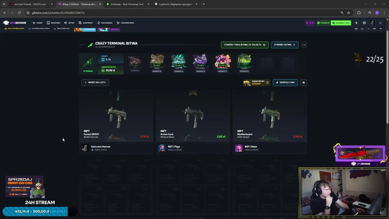The image size is (389, 219).
Task: Open the MP7 Armor Core skin card
Action: tap(193, 116)
